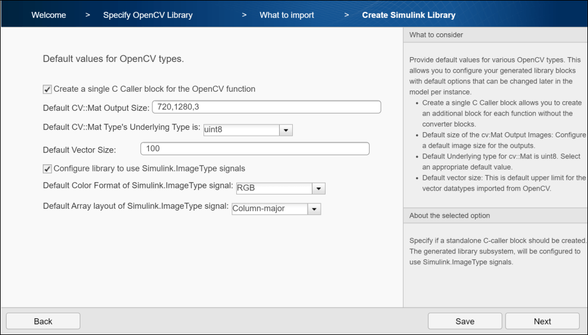
Task: Click the About the selected option header
Action: tap(450, 215)
